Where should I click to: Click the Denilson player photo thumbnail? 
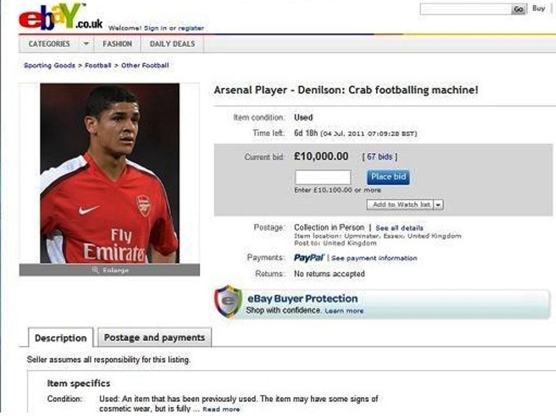[x=110, y=173]
